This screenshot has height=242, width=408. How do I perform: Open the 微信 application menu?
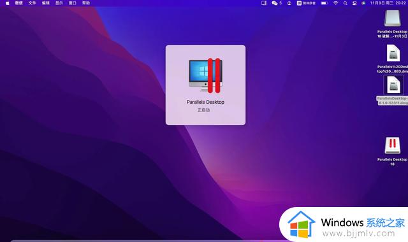(18, 3)
